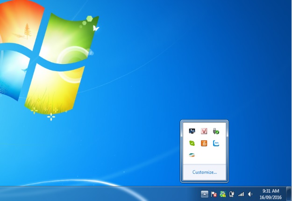Click the orange Java icon in tray popup
The width and height of the screenshot is (292, 201).
pos(204,143)
